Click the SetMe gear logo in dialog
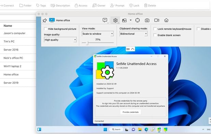Image resolution: width=211 pixels, height=134 pixels. pos(105,70)
